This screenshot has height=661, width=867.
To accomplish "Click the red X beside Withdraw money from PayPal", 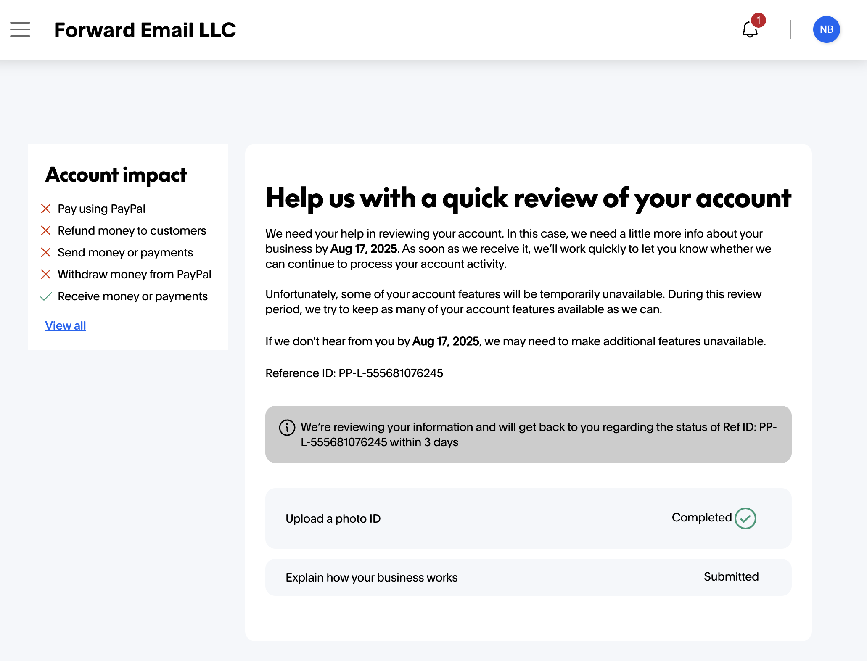I will pos(46,274).
